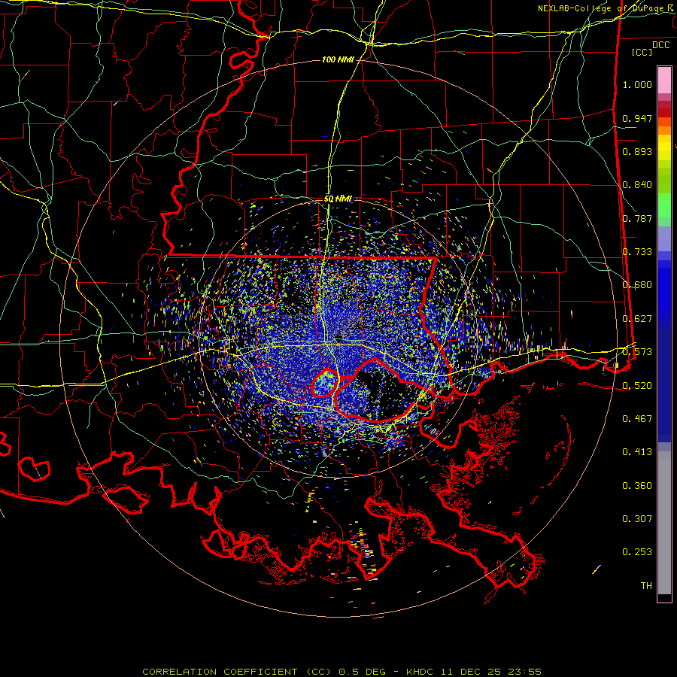Click the 50 NMI range ring label
This screenshot has height=677, width=677.
(338, 199)
